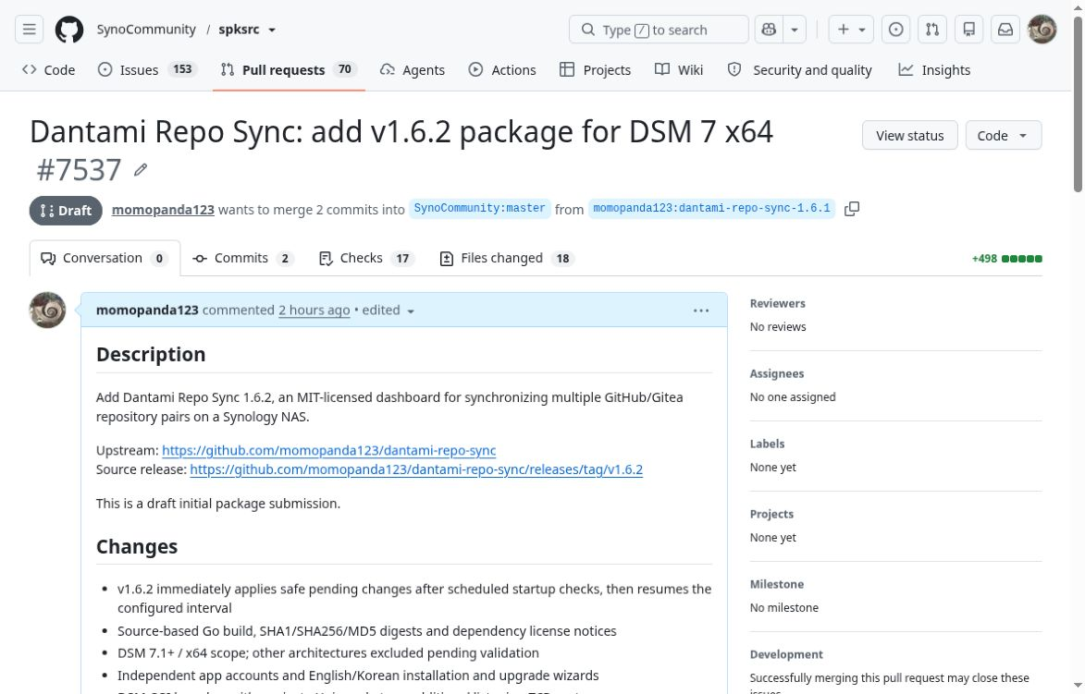Open the SynoCommunity:master base branch link
1085x694 pixels.
pyautogui.click(x=479, y=209)
